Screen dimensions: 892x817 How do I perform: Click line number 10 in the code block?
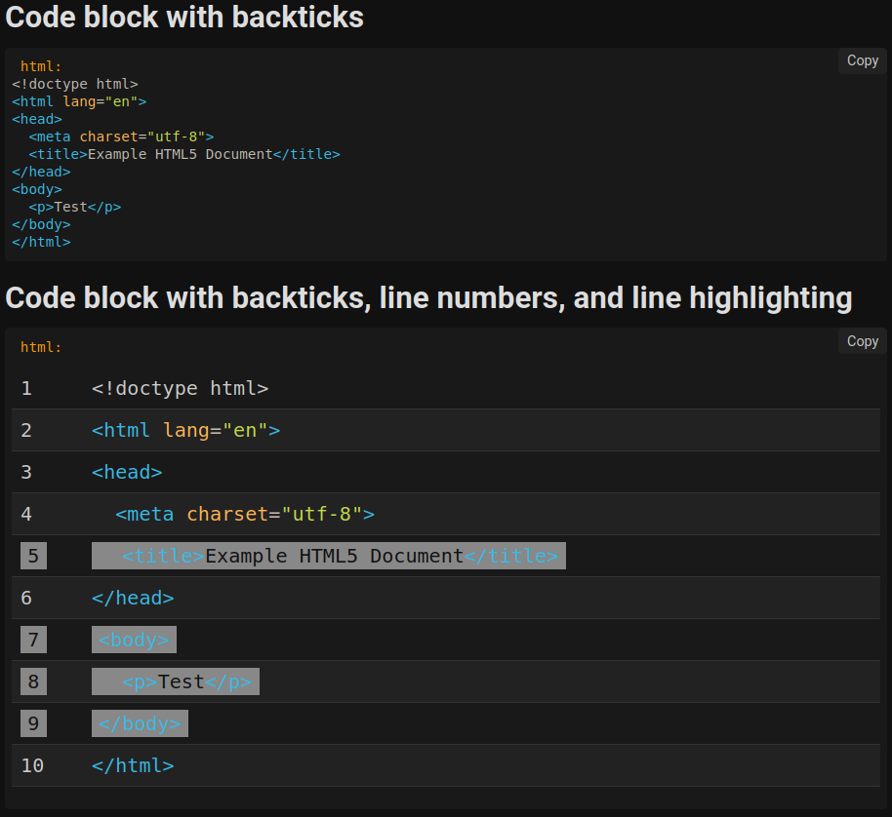32,765
